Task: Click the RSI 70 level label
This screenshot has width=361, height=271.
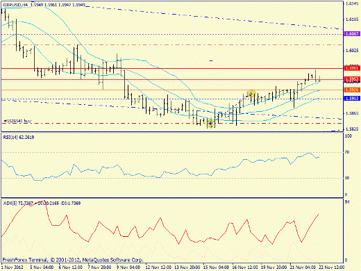Action: 347,152
